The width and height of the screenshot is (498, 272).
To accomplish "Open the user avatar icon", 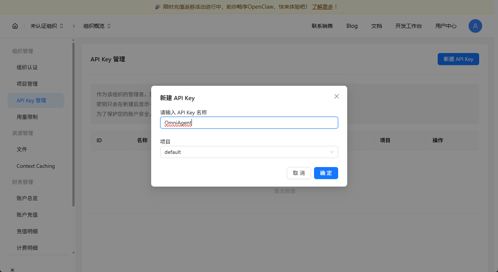I will (475, 26).
